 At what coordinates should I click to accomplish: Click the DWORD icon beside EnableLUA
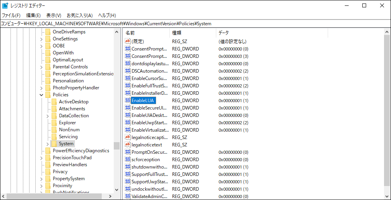click(128, 101)
